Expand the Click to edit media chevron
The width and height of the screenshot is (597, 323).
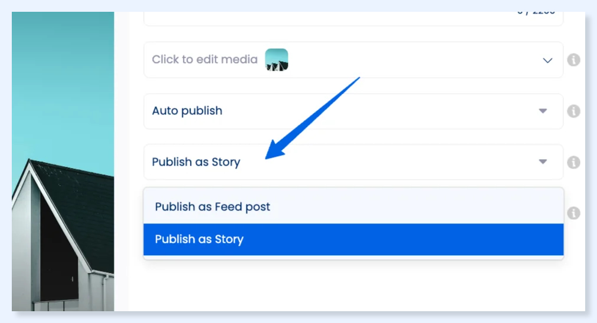click(547, 61)
